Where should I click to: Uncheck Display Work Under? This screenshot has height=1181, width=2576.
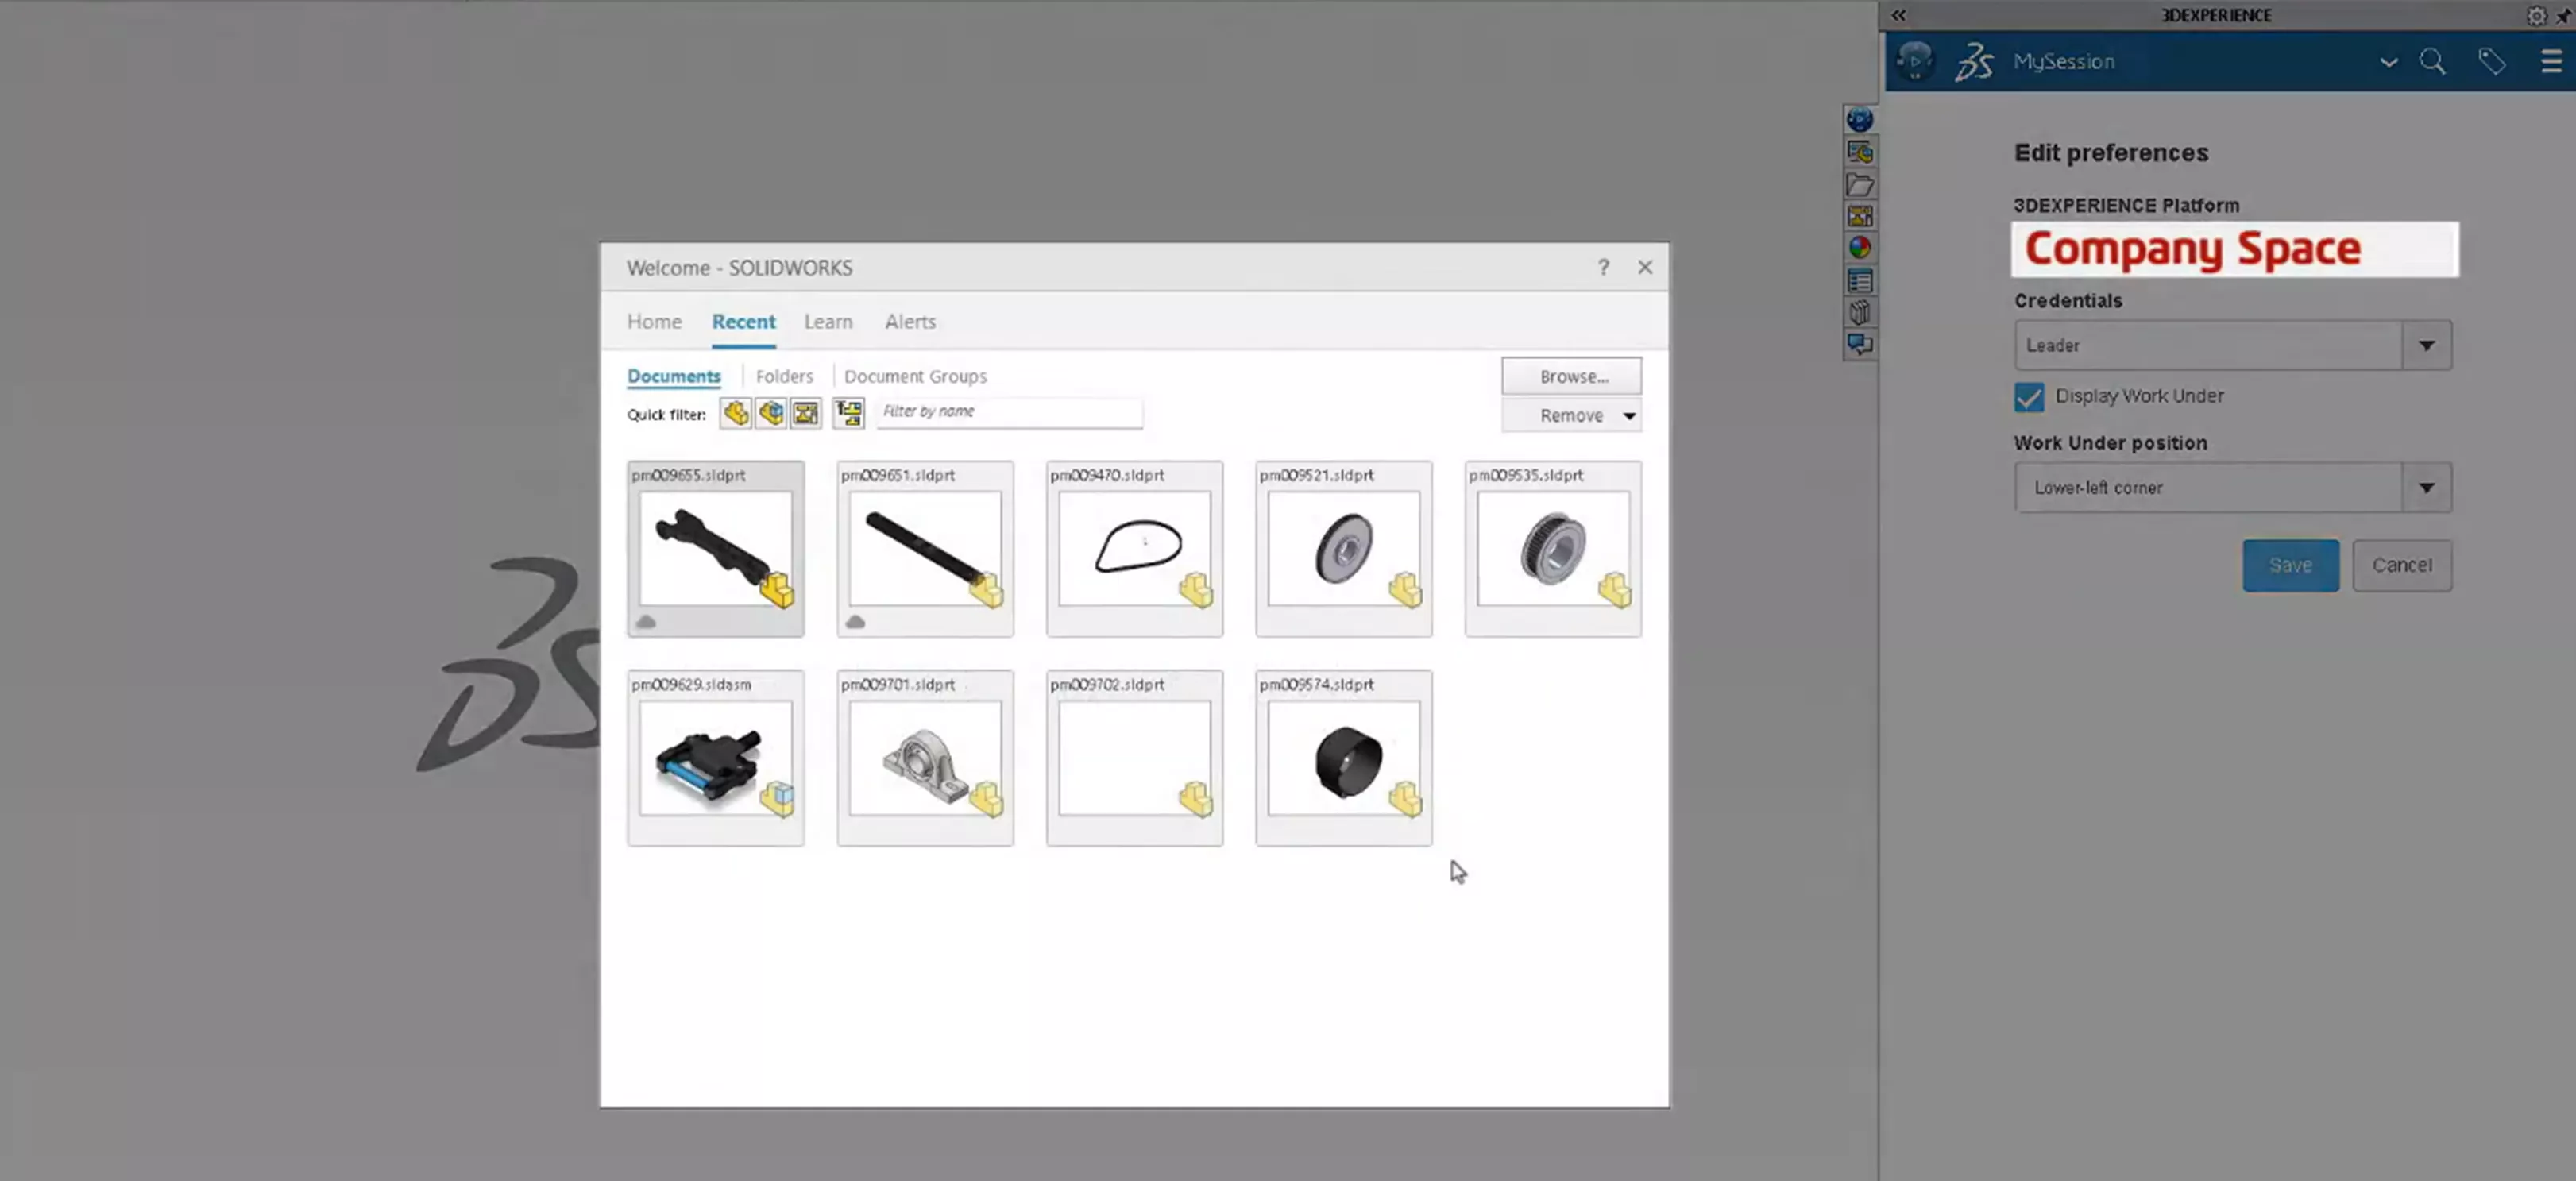2029,397
